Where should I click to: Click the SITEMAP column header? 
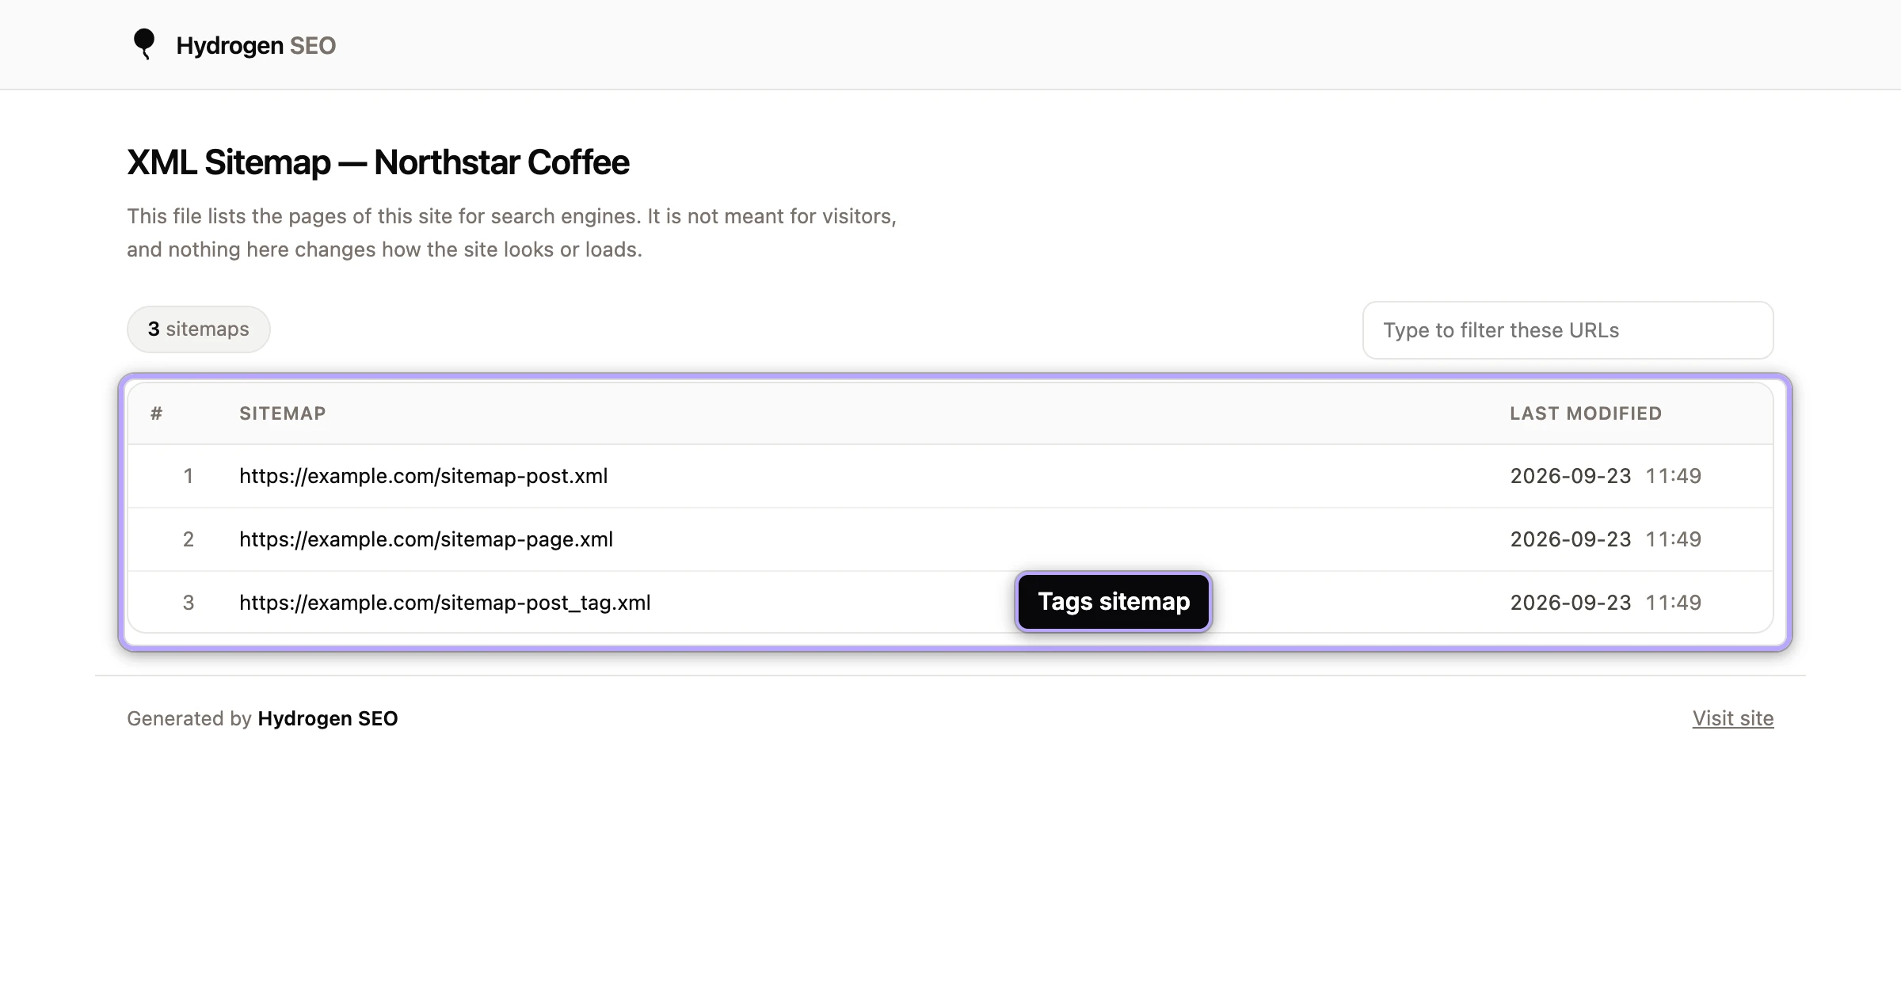pyautogui.click(x=283, y=413)
